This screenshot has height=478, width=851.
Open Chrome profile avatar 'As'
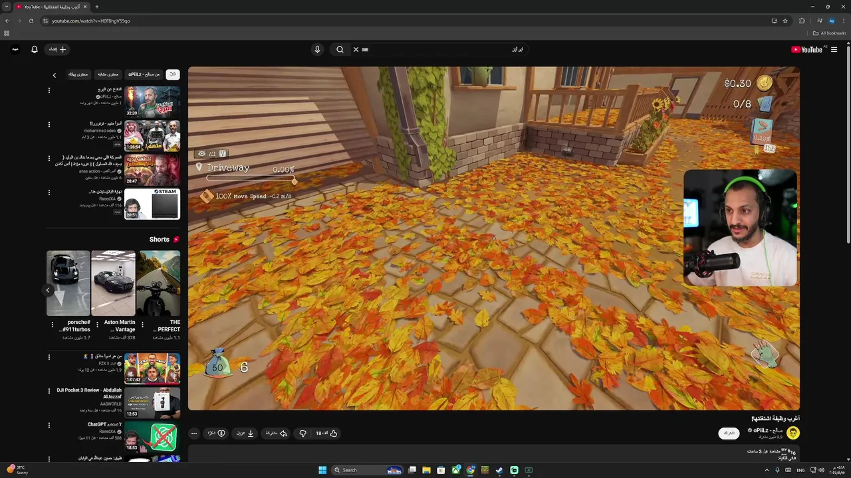point(831,21)
